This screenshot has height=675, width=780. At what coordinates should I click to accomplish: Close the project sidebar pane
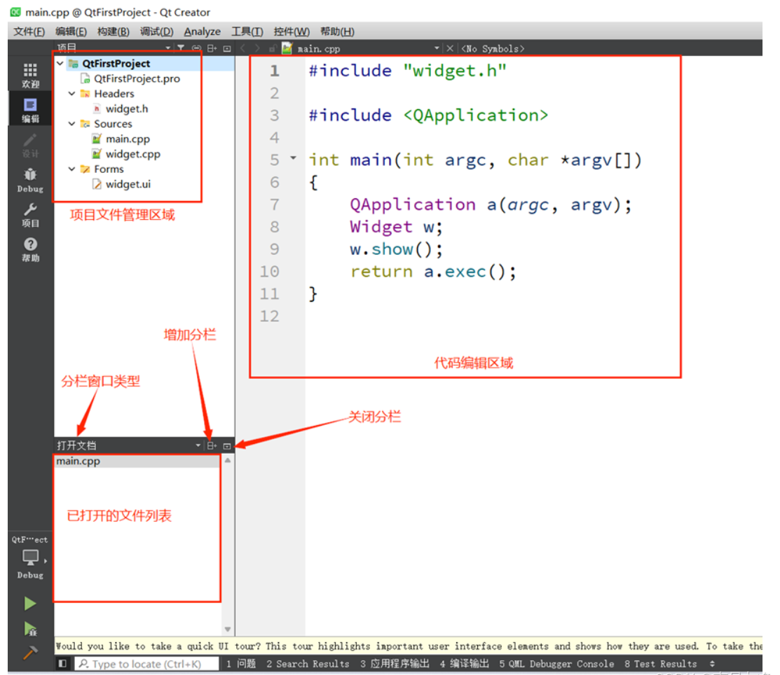point(227,48)
